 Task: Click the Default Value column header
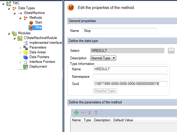123,120
